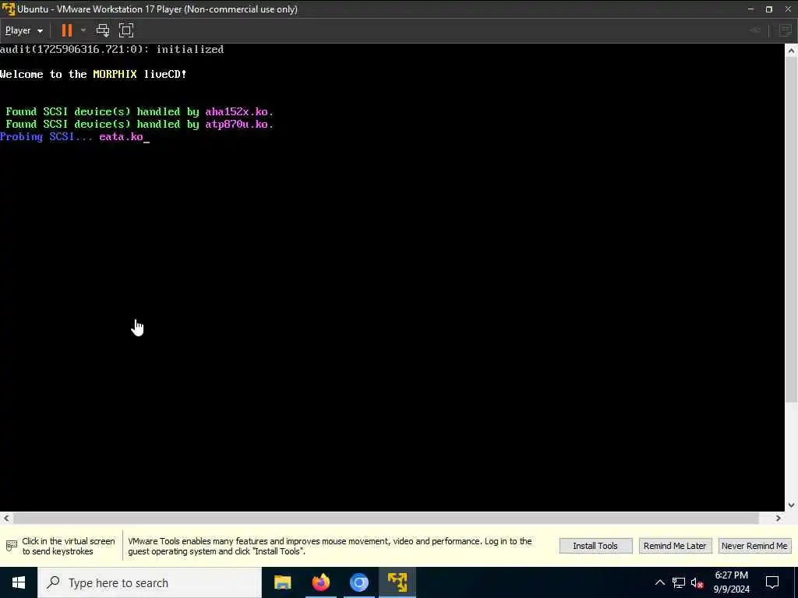Screen dimensions: 798x598
Task: Restore down the VMware Player window
Action: pyautogui.click(x=769, y=9)
